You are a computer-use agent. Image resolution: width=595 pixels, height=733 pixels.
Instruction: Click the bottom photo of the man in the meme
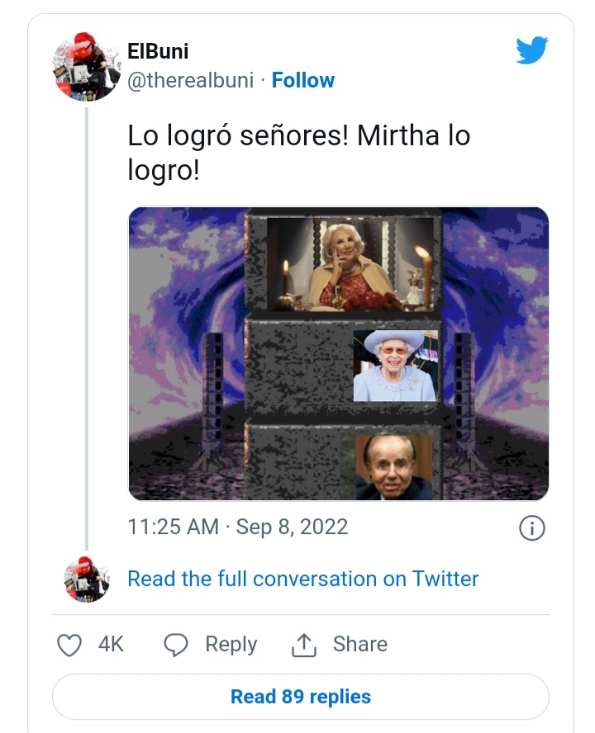click(394, 467)
